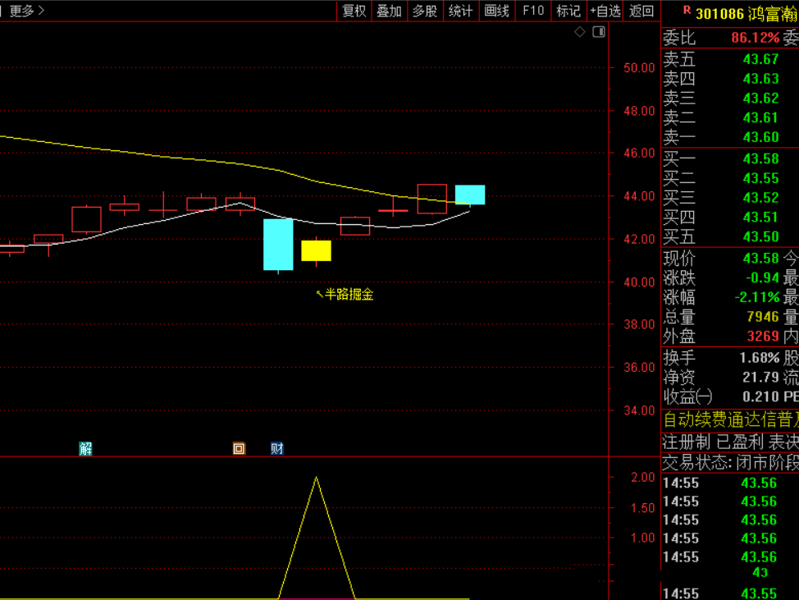This screenshot has height=600, width=799.
Task: Click the 卖一 ask price 43.60
Action: pyautogui.click(x=760, y=137)
